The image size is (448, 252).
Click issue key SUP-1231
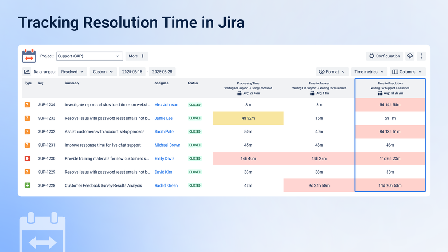pos(47,145)
